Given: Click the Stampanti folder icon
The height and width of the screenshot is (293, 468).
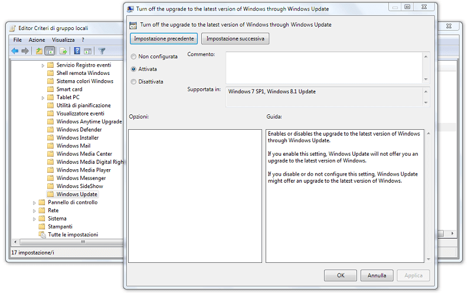Looking at the screenshot, I should coord(42,226).
